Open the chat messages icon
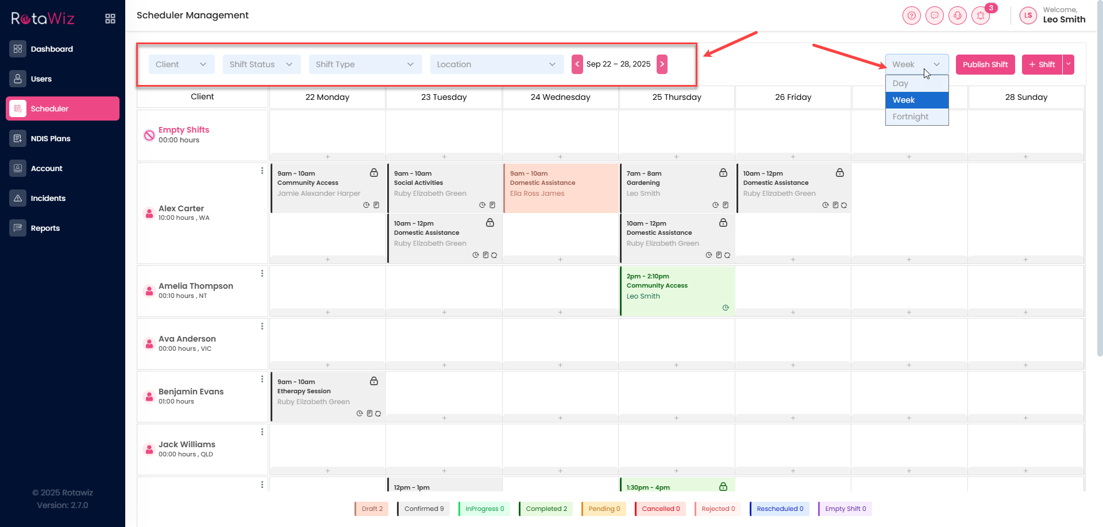This screenshot has width=1103, height=527. click(x=935, y=15)
